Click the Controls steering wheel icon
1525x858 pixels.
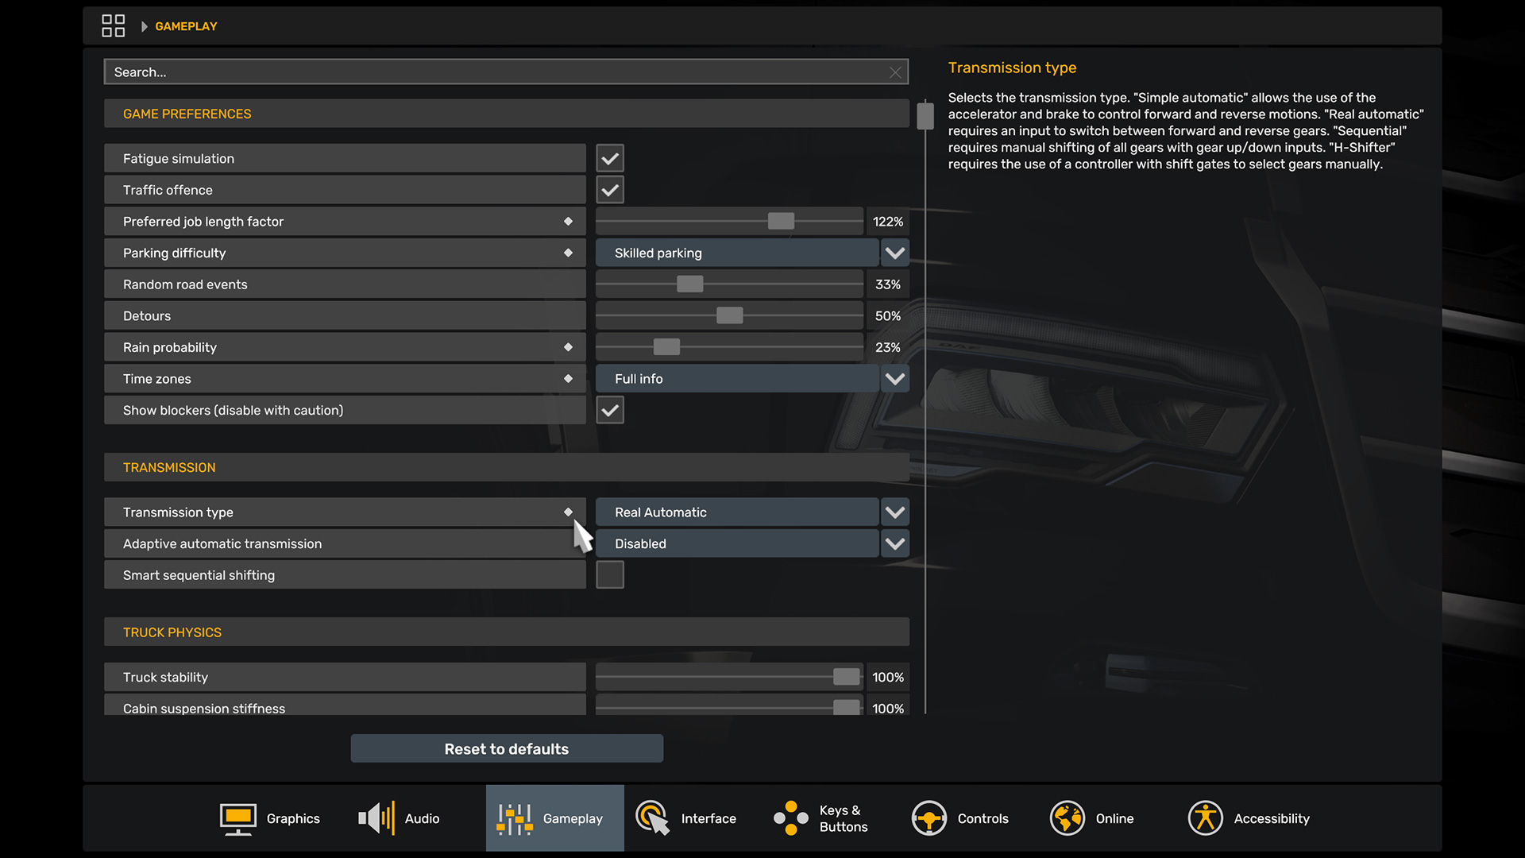929,818
